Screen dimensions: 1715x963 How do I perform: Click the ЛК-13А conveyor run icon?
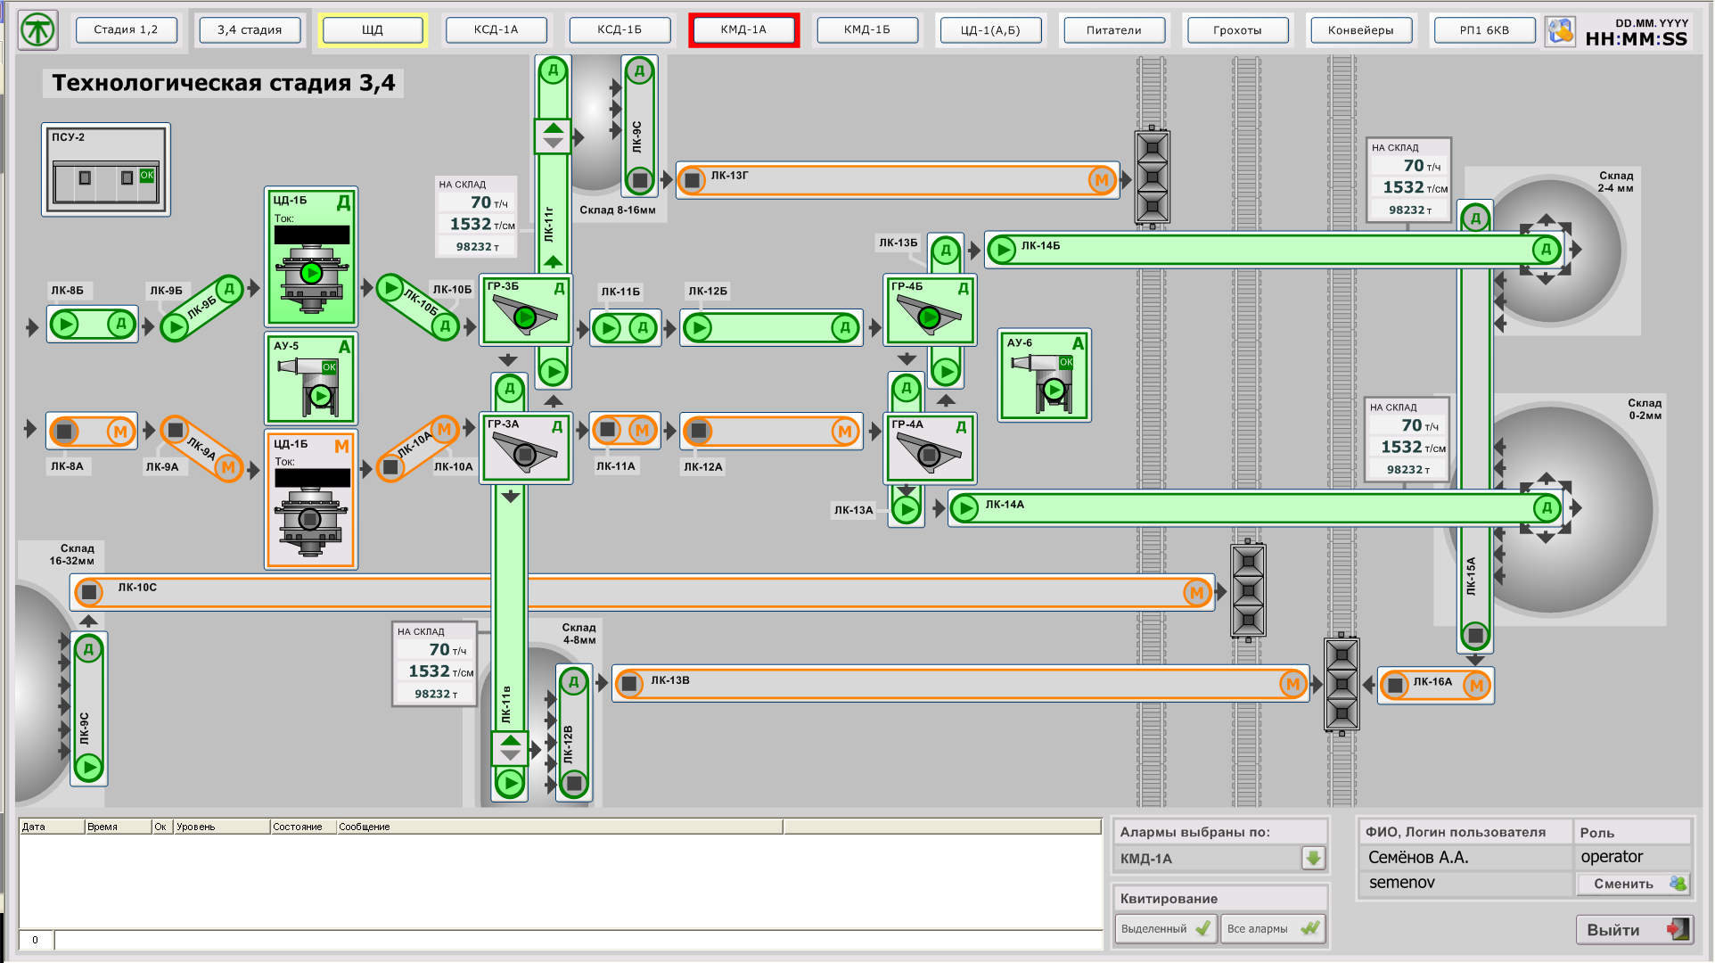(906, 509)
